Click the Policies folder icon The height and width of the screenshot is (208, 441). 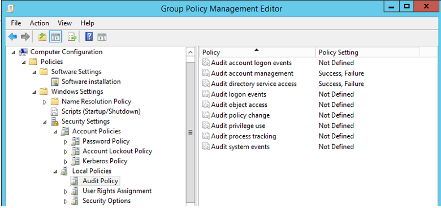[33, 62]
